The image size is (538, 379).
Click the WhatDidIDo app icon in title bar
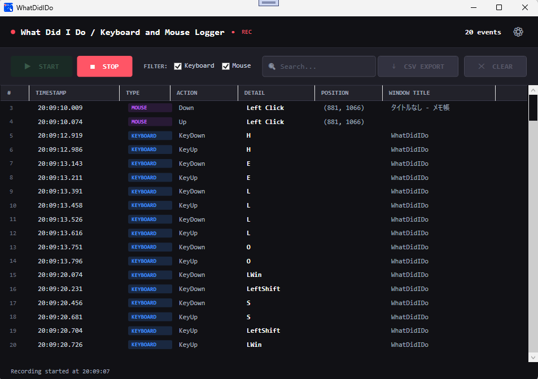click(8, 7)
